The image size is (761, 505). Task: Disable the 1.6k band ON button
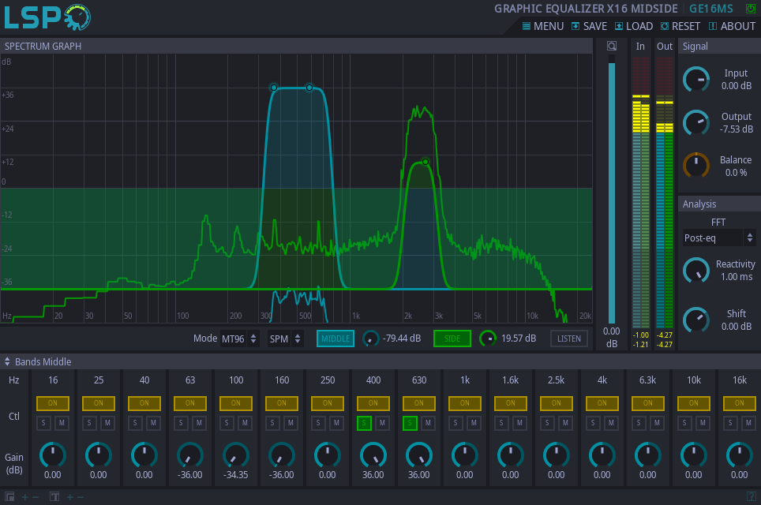click(x=511, y=403)
